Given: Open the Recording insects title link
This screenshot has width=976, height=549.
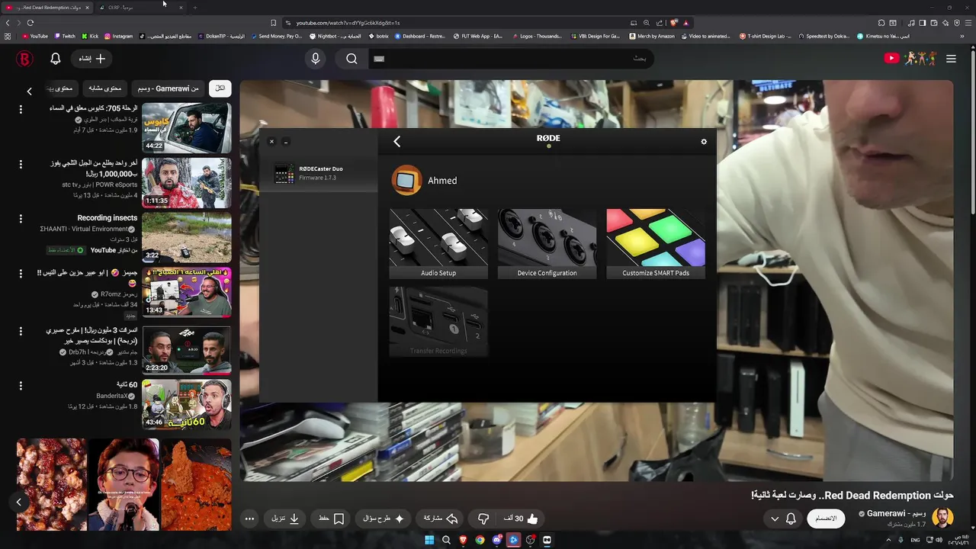Looking at the screenshot, I should click(107, 218).
